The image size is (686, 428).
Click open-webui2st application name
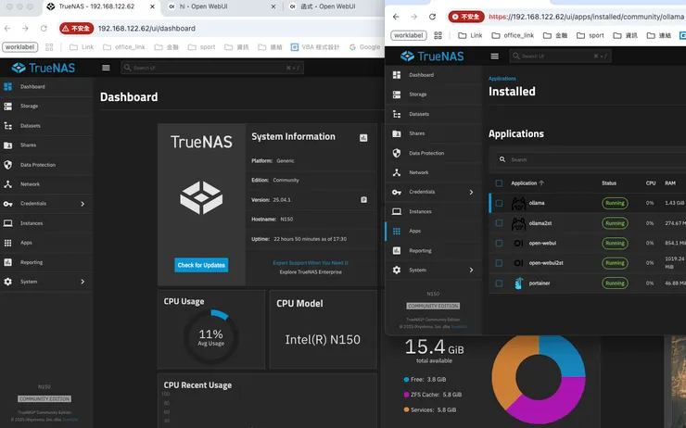[x=546, y=263]
